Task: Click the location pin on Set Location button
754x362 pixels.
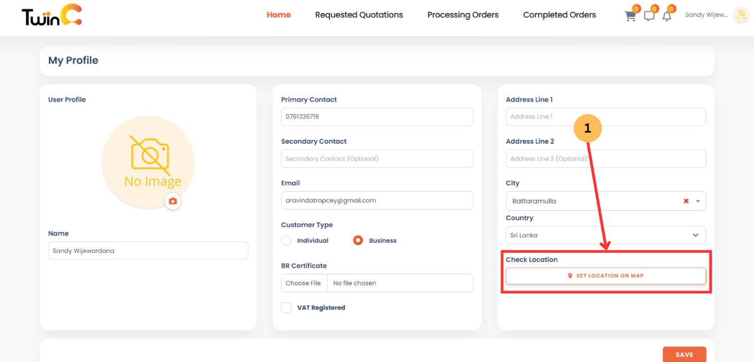Action: coord(569,275)
